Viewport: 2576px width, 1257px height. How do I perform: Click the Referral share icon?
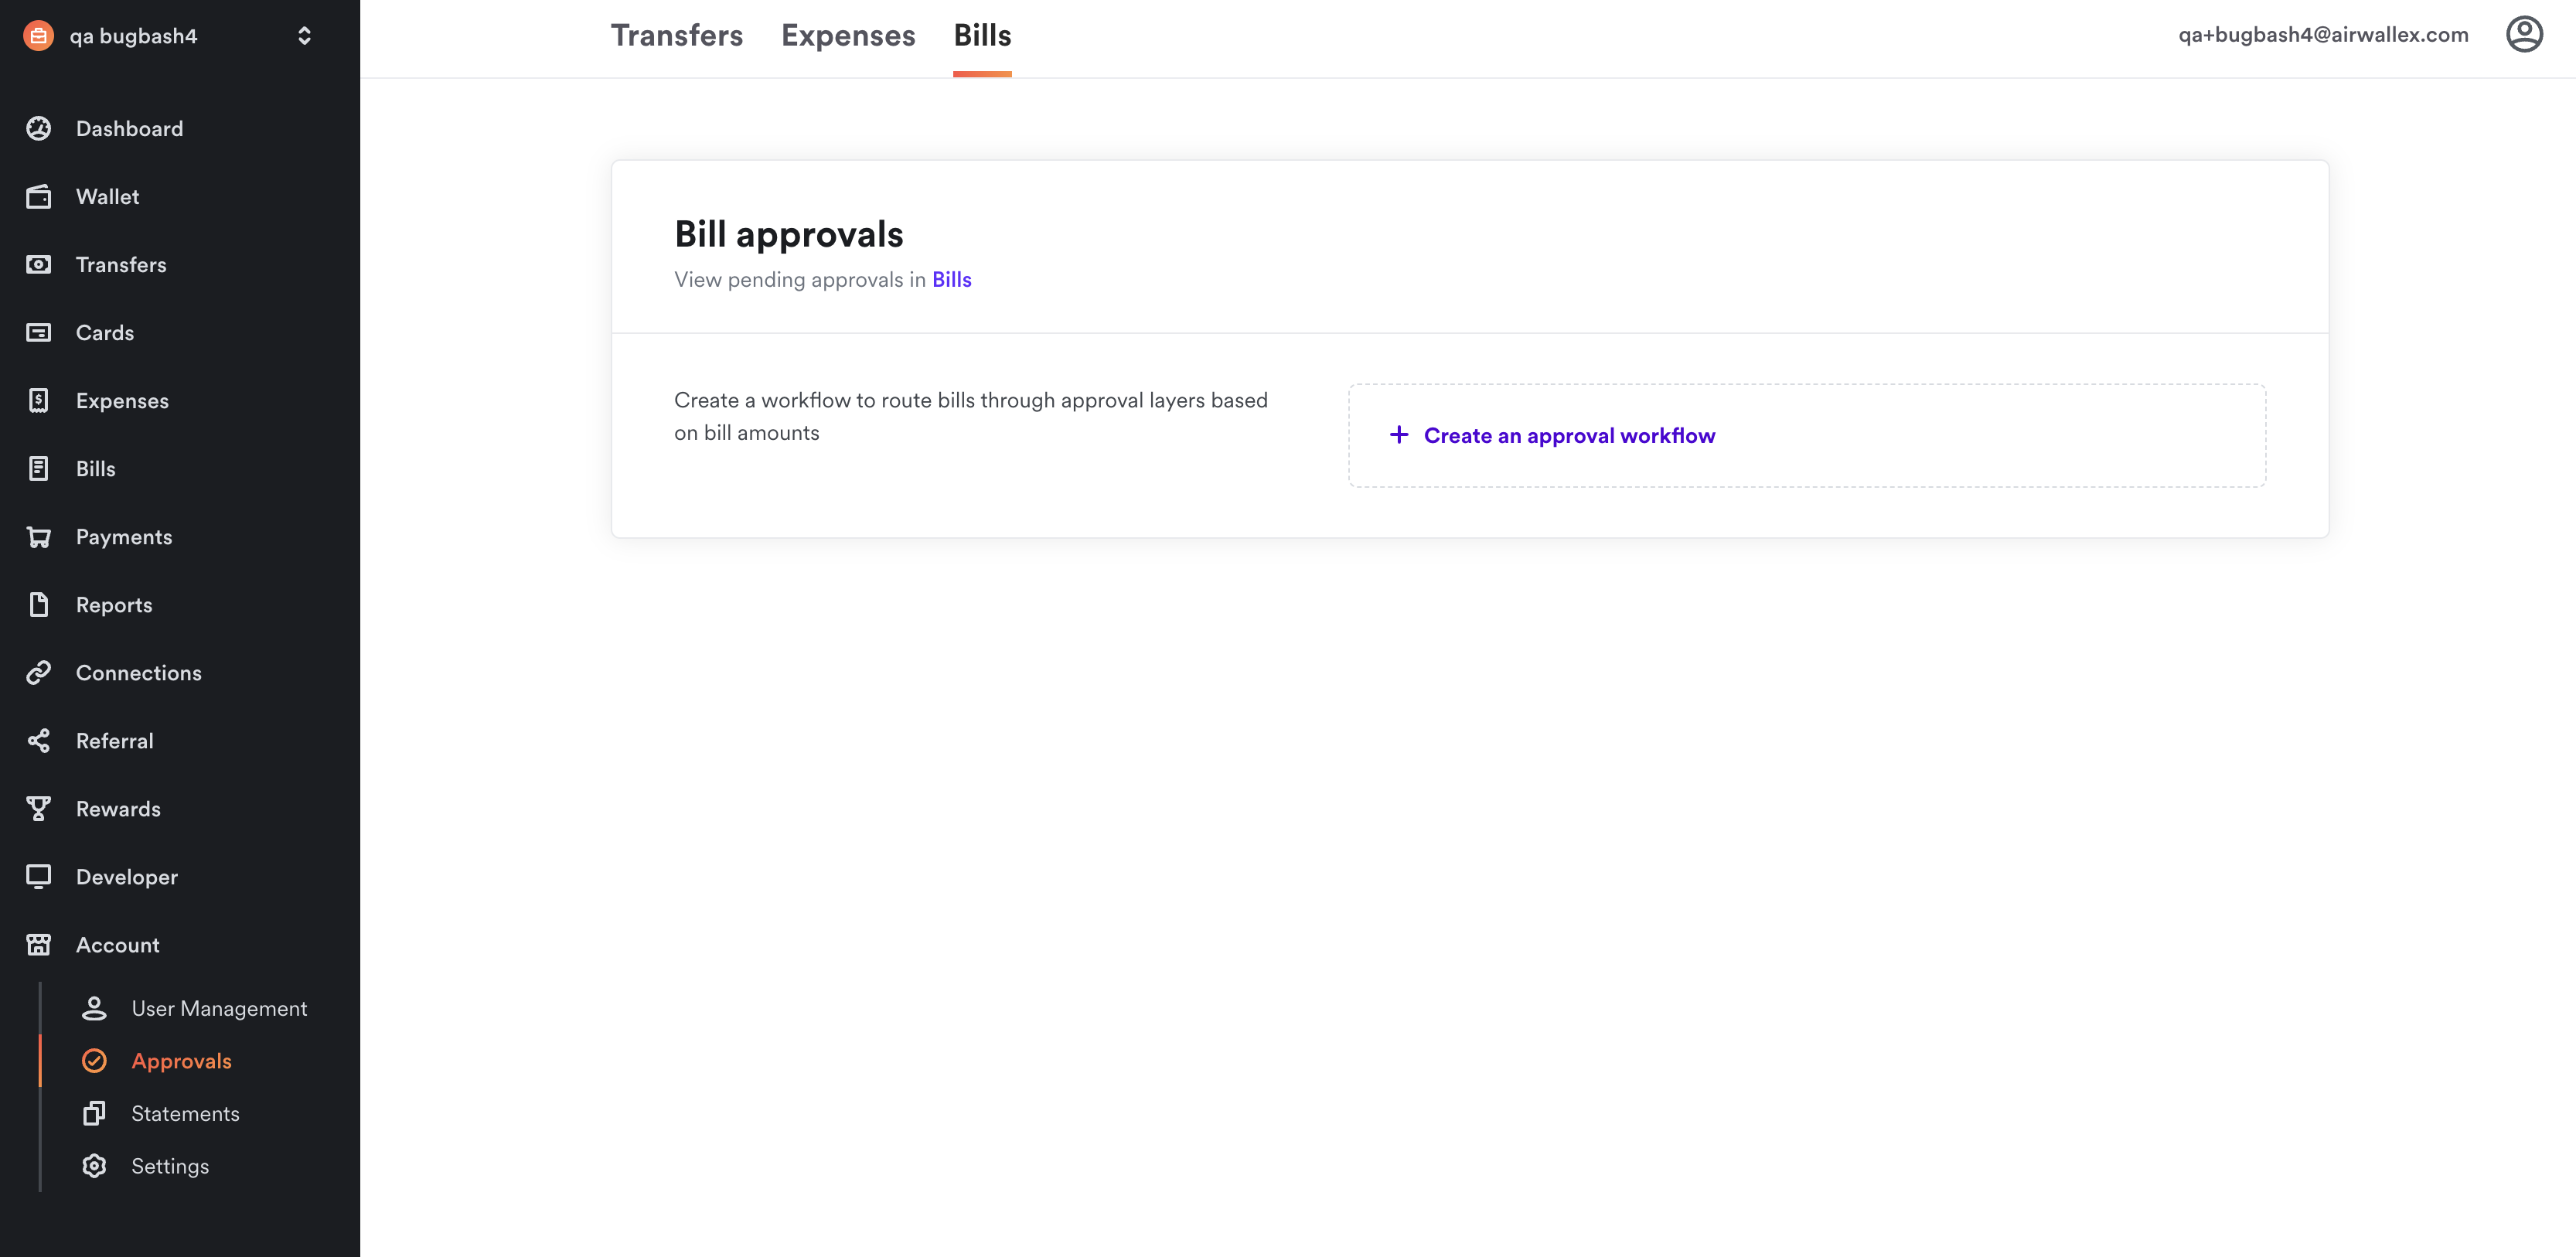38,741
